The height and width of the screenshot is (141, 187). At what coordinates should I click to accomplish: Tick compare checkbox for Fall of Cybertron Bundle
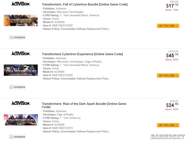tap(11, 37)
